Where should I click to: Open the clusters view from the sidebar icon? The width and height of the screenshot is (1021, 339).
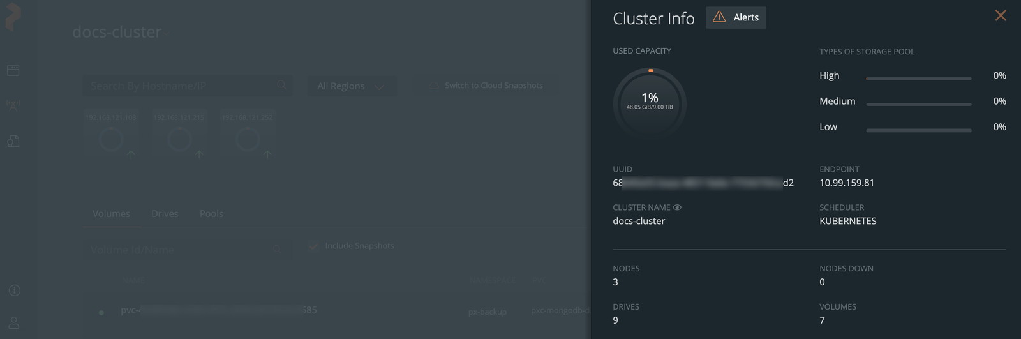pyautogui.click(x=13, y=70)
